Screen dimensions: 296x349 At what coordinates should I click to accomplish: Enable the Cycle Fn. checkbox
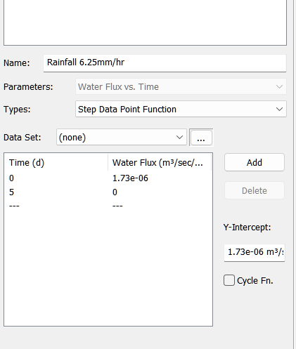point(229,280)
